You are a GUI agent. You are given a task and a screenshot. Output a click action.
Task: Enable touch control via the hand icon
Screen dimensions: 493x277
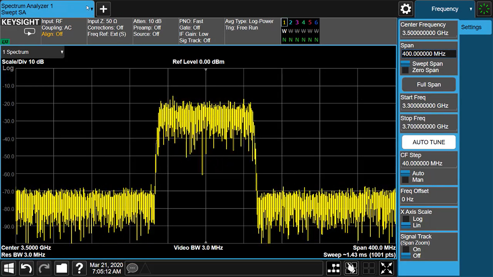pos(351,268)
